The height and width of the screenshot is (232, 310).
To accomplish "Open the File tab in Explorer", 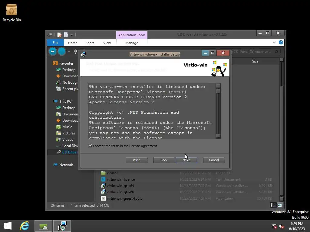I will (55, 43).
